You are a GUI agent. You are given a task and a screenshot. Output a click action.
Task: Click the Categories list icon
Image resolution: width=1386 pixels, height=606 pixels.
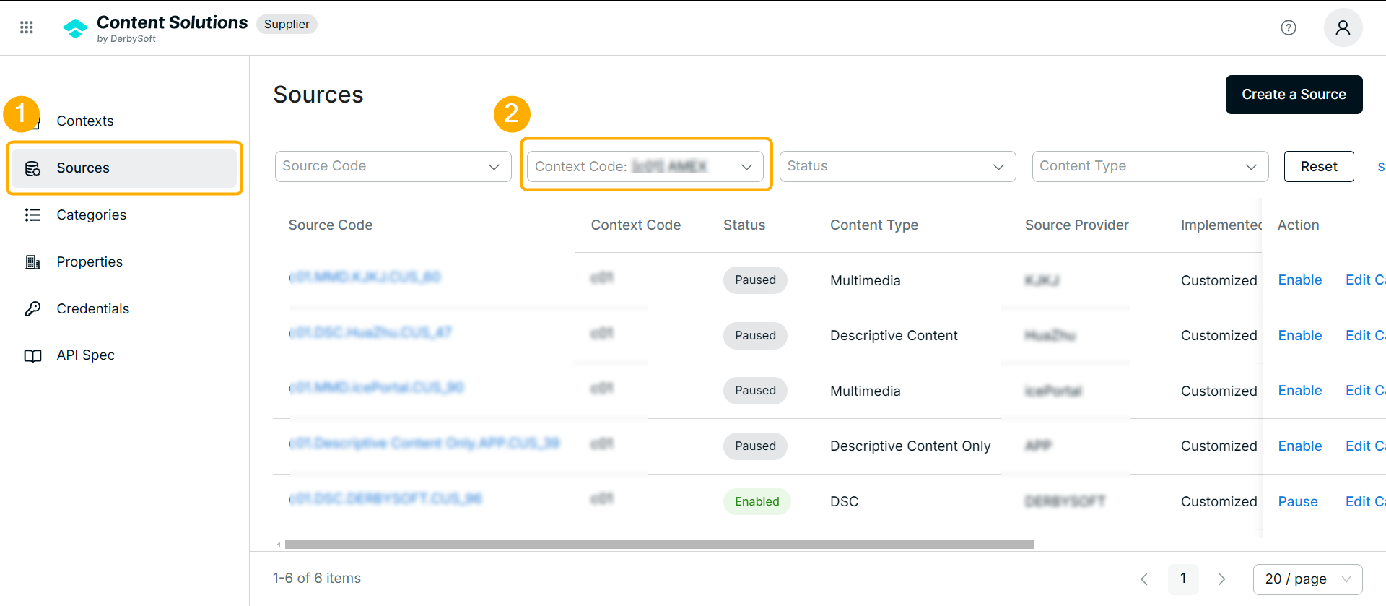coord(32,215)
